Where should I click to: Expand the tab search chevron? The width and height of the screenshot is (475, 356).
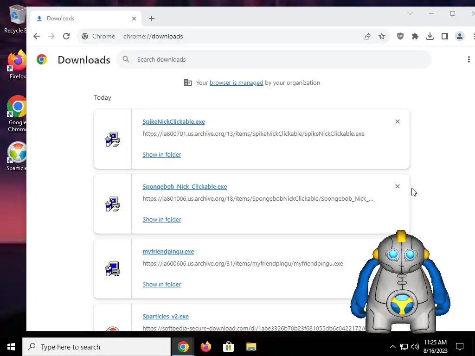point(410,13)
